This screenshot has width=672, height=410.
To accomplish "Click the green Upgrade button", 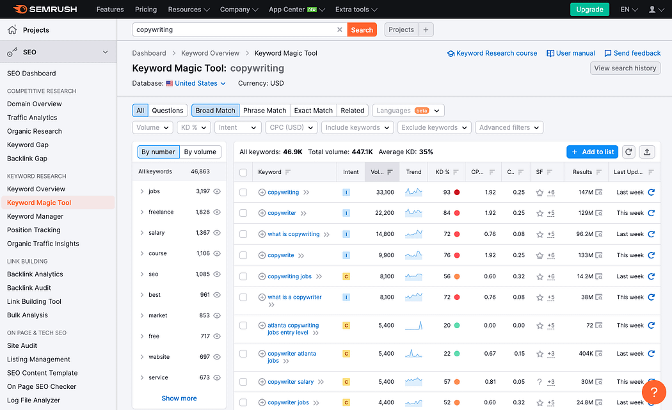I will pos(589,10).
